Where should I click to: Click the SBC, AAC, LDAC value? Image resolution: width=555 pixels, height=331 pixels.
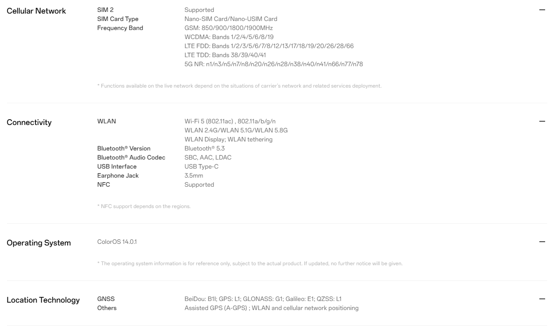point(208,157)
